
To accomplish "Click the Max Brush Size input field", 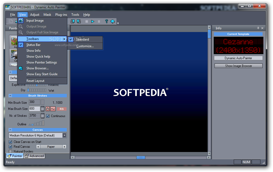I will tap(34, 109).
